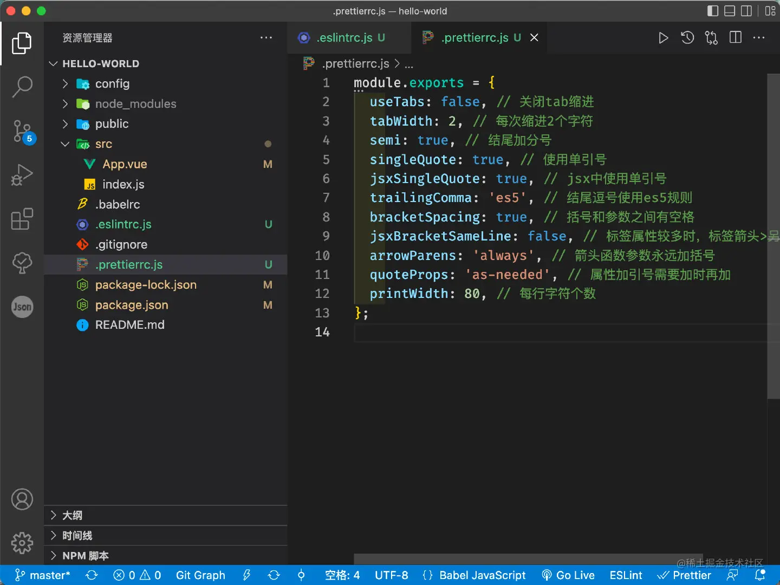
Task: Click the feedback person icon in status bar
Action: coord(732,575)
